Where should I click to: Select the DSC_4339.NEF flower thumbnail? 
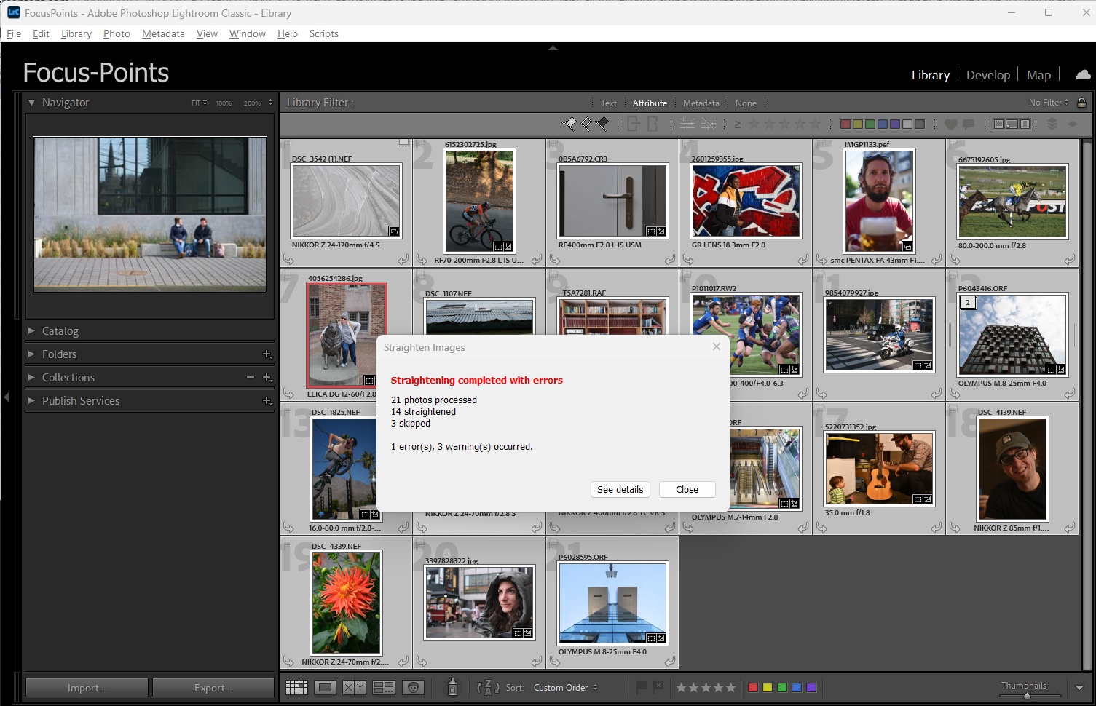(x=346, y=603)
